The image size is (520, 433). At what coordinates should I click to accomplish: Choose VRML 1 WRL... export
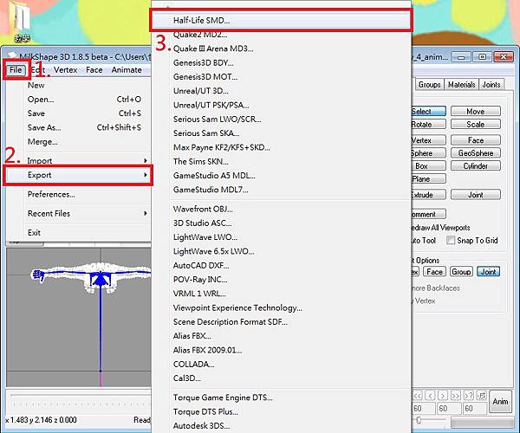pos(281,294)
